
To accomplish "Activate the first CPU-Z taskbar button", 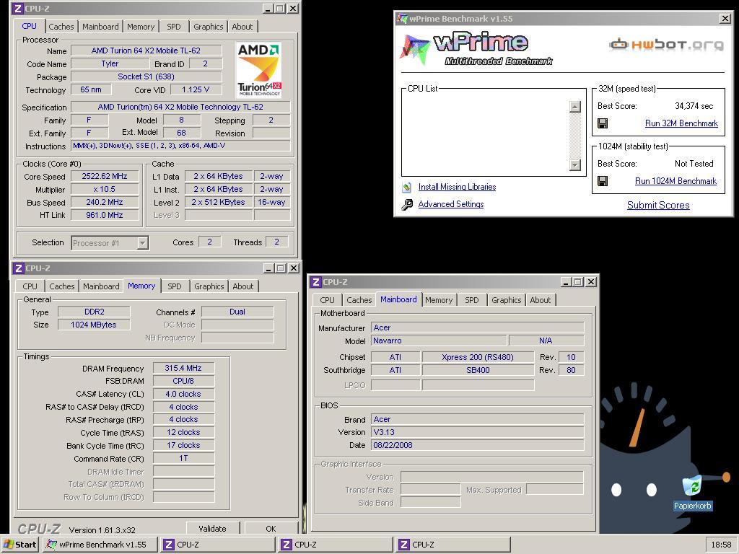I will pyautogui.click(x=217, y=545).
